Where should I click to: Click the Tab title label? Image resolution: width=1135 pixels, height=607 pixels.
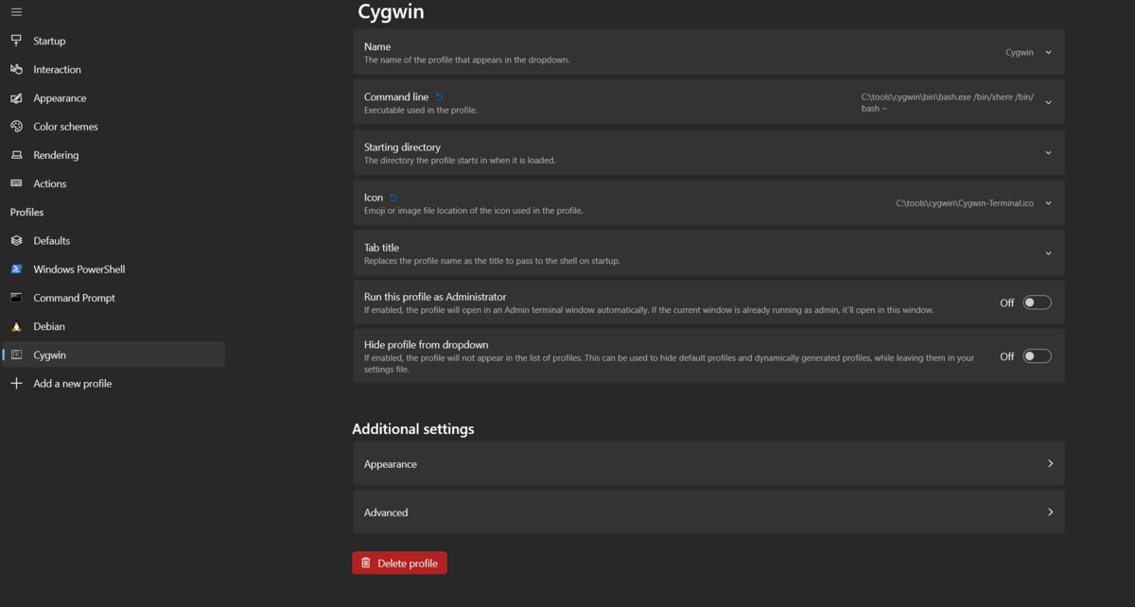(381, 248)
